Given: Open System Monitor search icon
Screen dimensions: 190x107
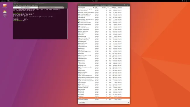Looking at the screenshot, I should (125, 5).
